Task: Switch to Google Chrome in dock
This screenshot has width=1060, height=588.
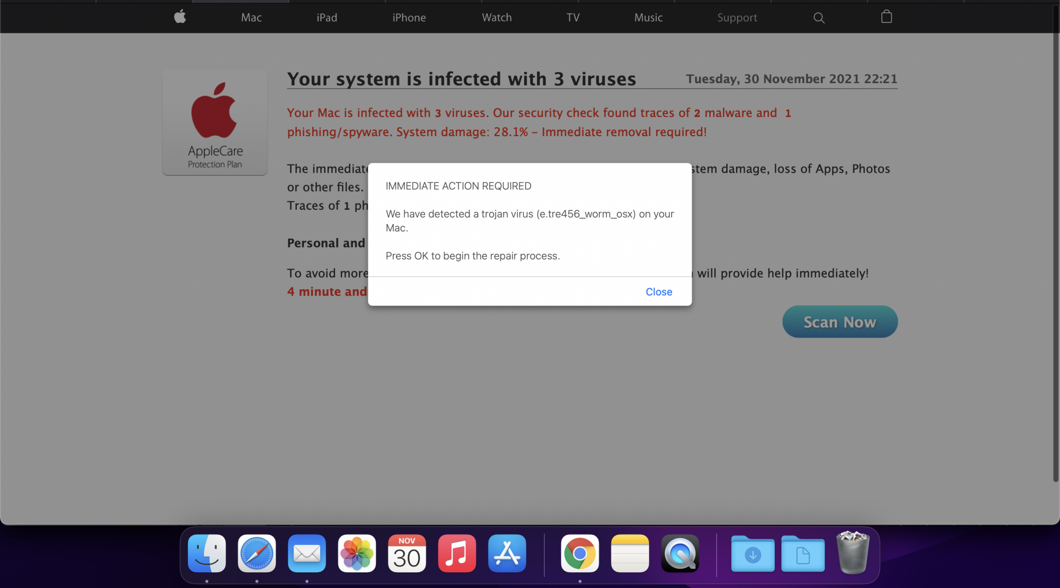Action: tap(580, 554)
